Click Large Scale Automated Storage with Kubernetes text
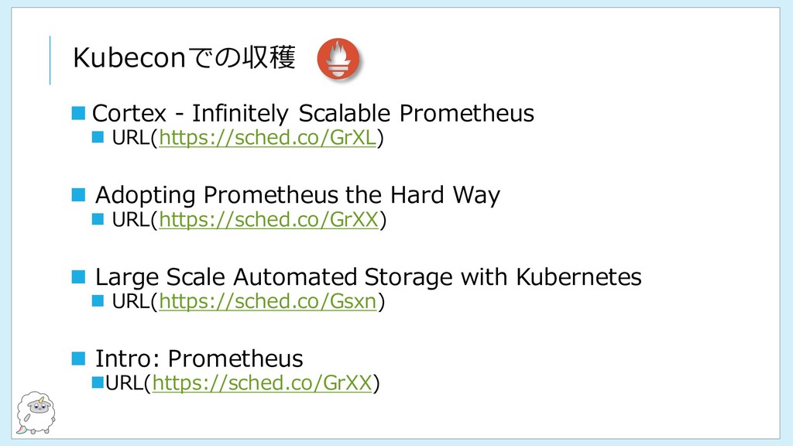This screenshot has width=793, height=446. (x=368, y=277)
